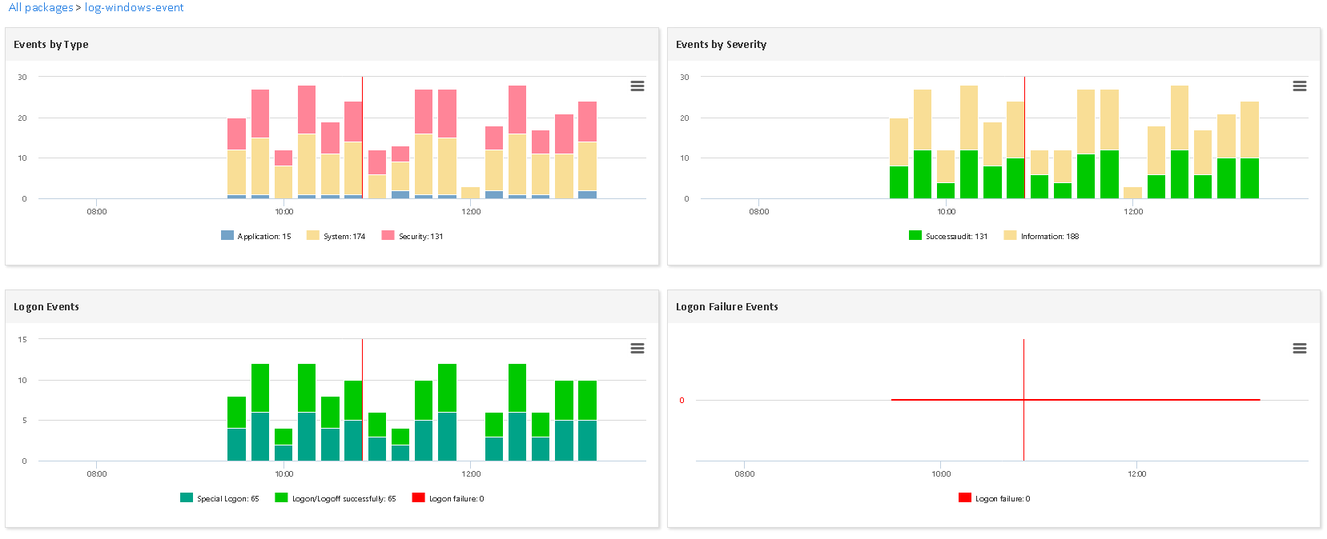Click the Events by Type panel title

click(x=51, y=45)
